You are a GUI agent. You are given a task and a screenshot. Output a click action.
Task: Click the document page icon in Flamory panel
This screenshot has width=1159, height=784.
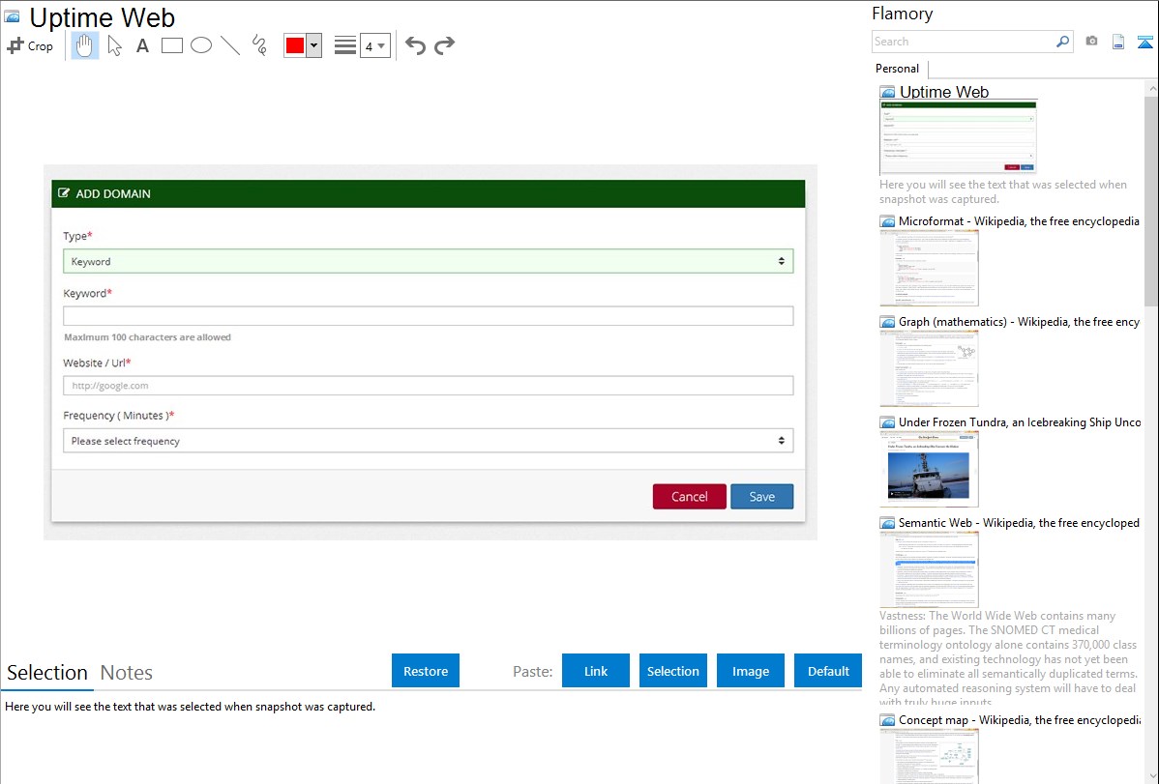[1118, 42]
